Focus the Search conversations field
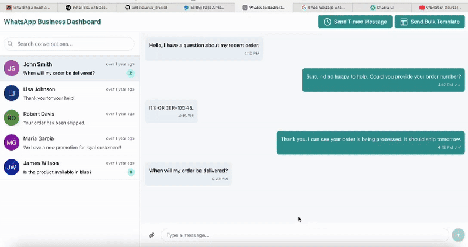 [69, 44]
